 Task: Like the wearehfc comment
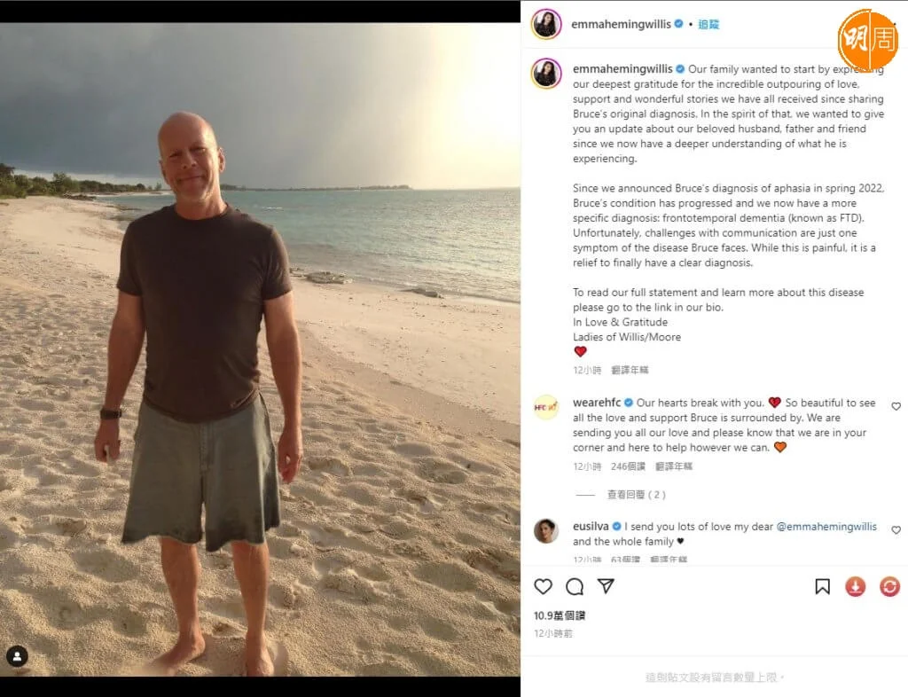click(x=896, y=406)
